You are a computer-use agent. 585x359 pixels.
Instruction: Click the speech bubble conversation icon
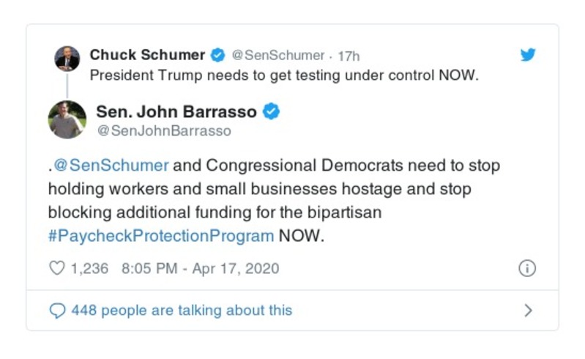[x=57, y=311]
